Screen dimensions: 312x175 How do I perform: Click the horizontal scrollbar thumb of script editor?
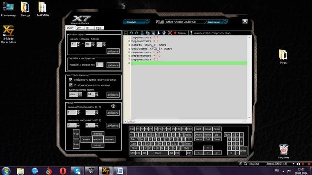point(131,121)
